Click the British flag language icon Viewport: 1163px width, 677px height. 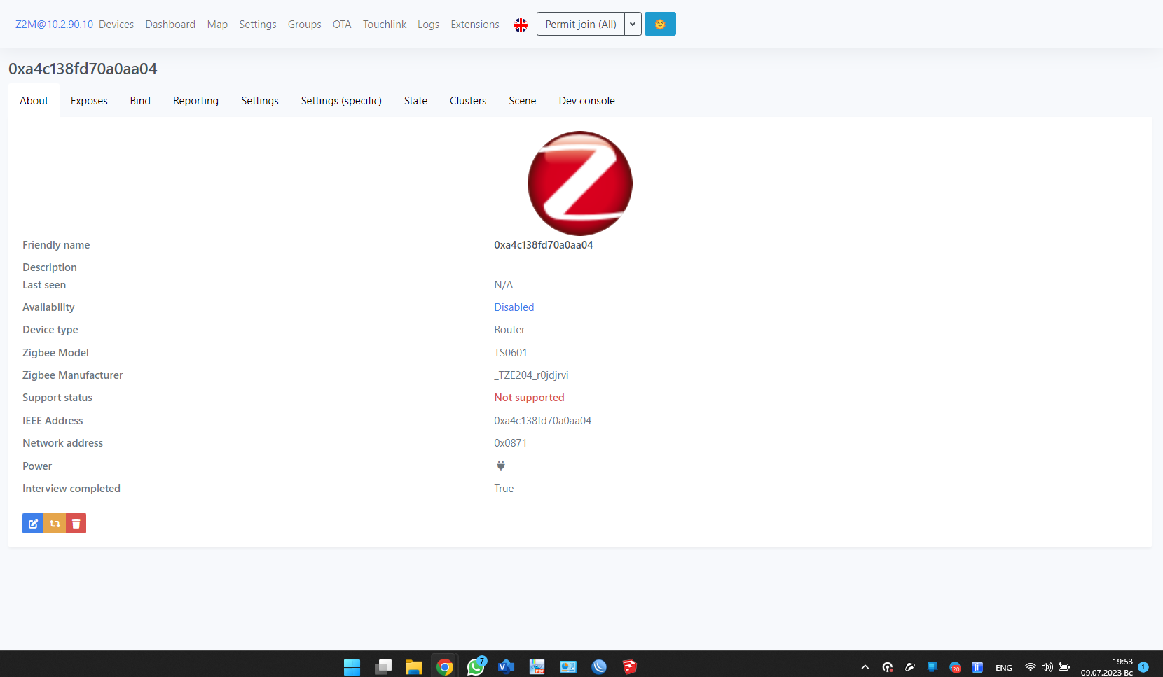pyautogui.click(x=520, y=24)
